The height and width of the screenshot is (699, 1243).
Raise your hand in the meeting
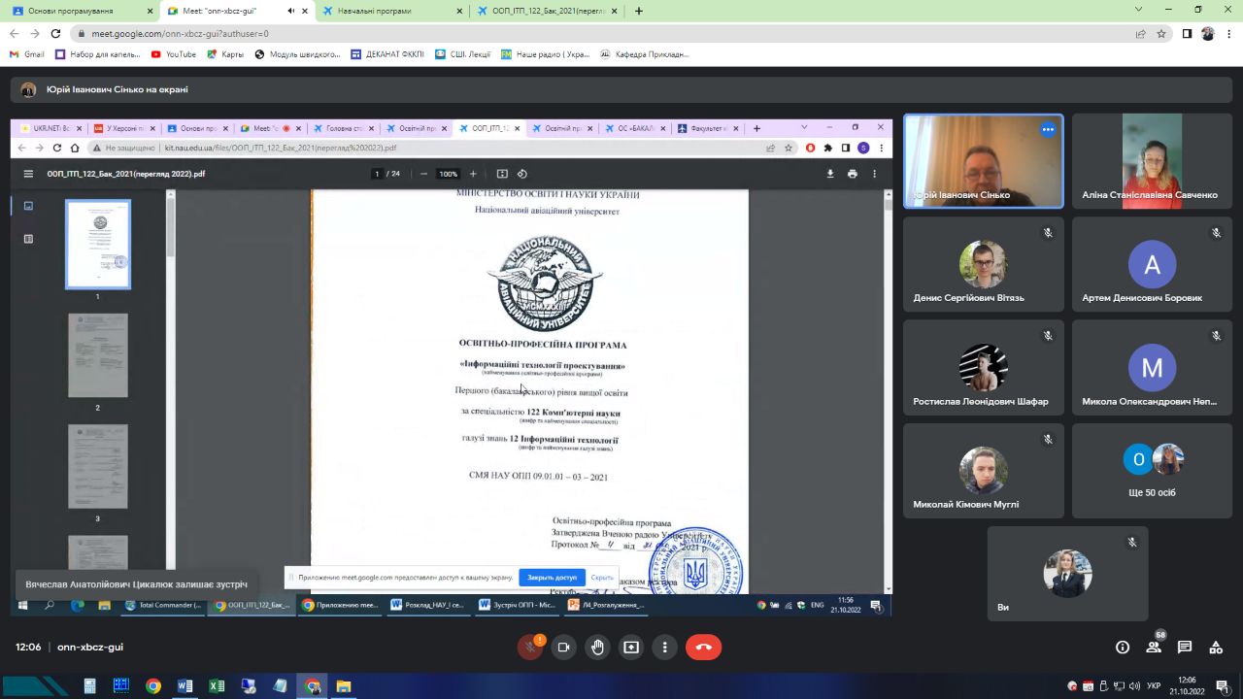pyautogui.click(x=598, y=648)
